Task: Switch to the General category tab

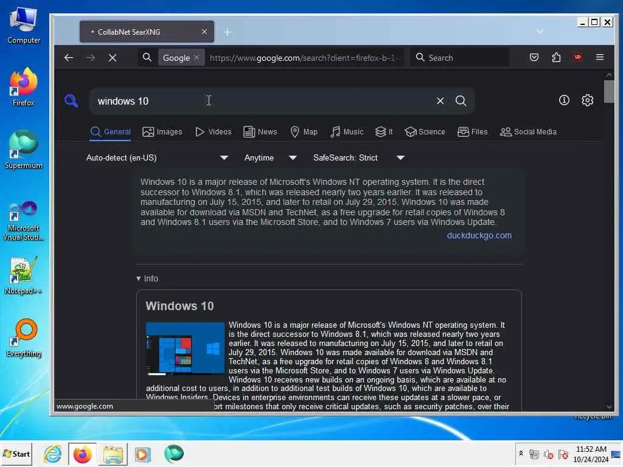Action: coord(111,132)
